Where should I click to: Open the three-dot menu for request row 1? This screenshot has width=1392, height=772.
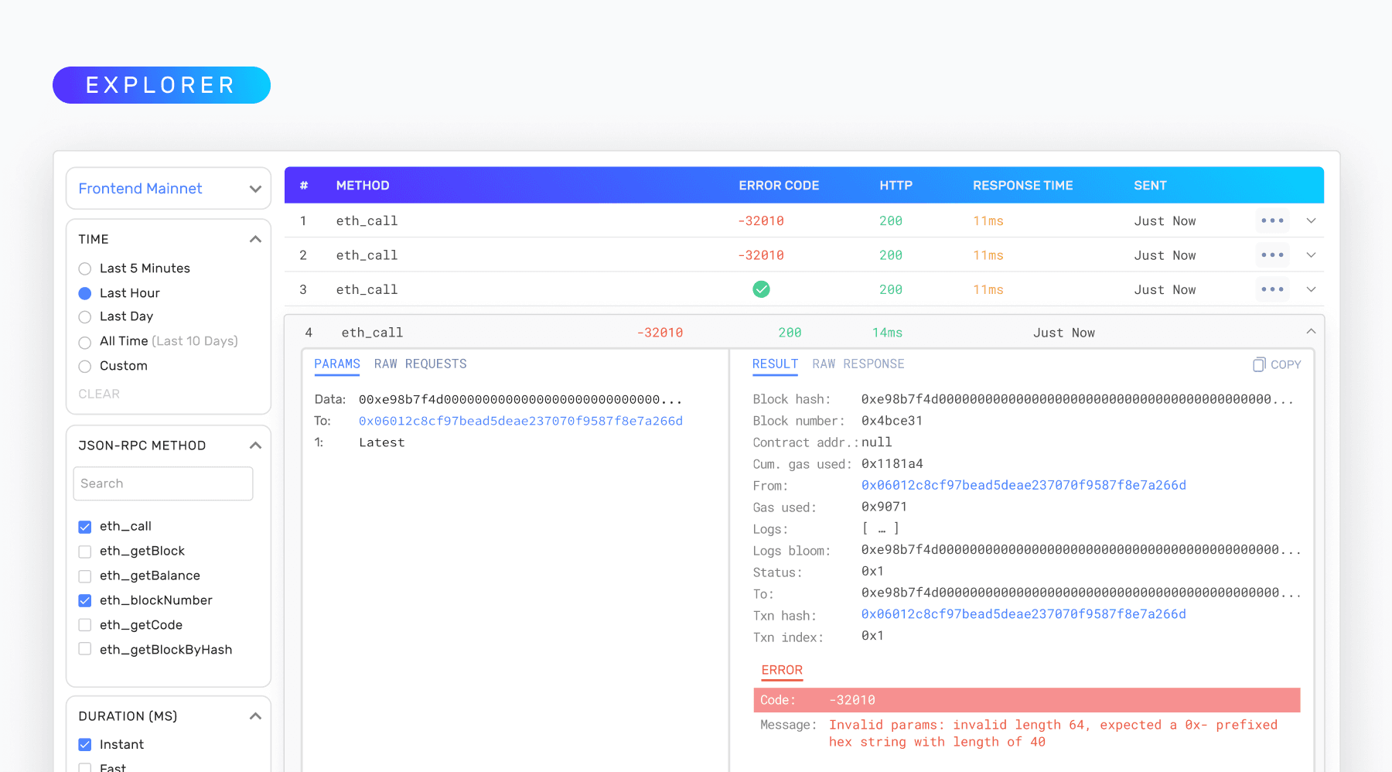click(1272, 221)
